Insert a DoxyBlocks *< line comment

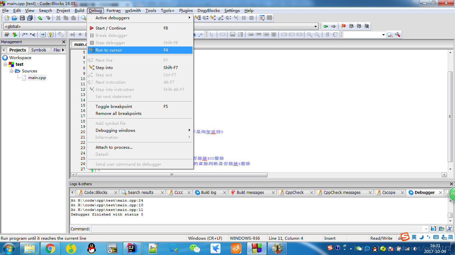pyautogui.click(x=32, y=35)
